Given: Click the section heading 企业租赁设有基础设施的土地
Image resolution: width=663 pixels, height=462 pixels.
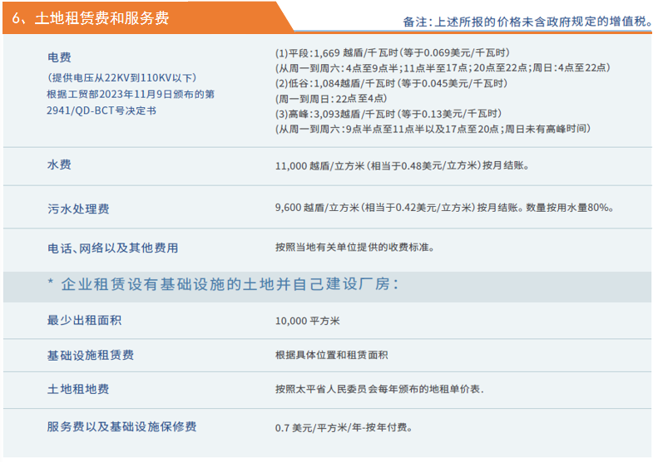Looking at the screenshot, I should pyautogui.click(x=223, y=285).
